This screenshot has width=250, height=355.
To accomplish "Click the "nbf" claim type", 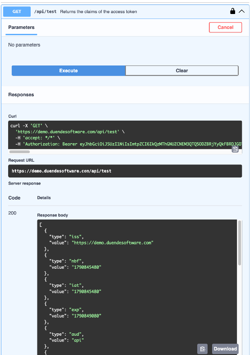I will tap(76, 261).
